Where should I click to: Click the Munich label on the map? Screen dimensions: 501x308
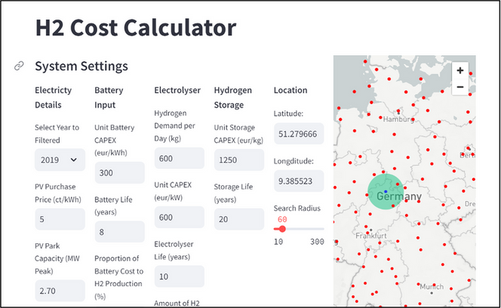click(432, 286)
